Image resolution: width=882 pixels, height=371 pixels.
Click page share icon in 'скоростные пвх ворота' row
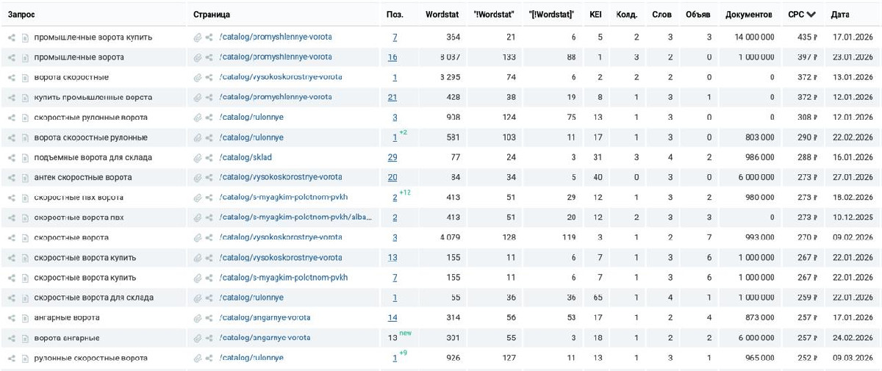tap(209, 198)
